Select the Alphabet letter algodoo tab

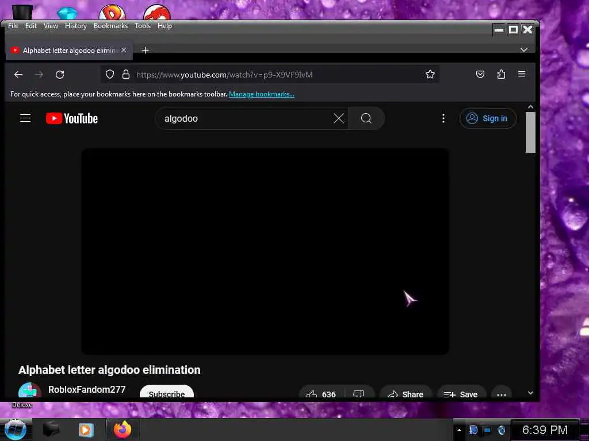coord(69,51)
